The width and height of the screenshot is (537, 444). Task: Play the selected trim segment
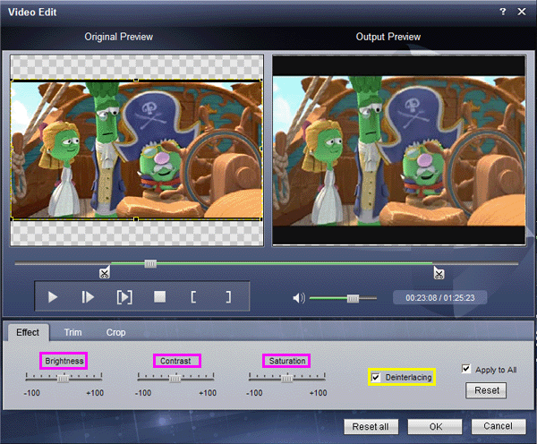coord(124,297)
